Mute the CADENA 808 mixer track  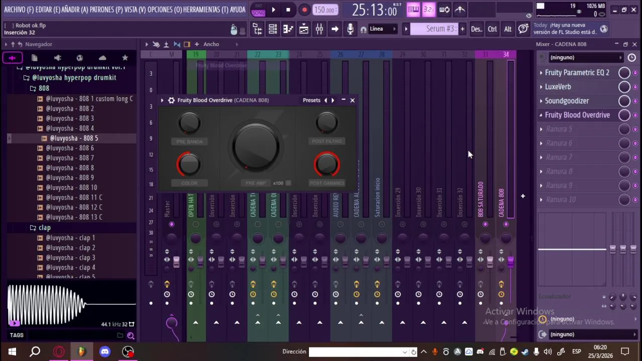point(506,224)
